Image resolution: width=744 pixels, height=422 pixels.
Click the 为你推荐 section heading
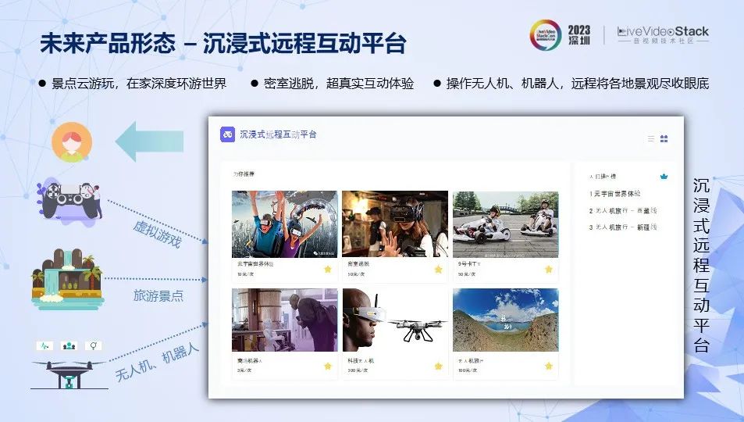(x=244, y=174)
